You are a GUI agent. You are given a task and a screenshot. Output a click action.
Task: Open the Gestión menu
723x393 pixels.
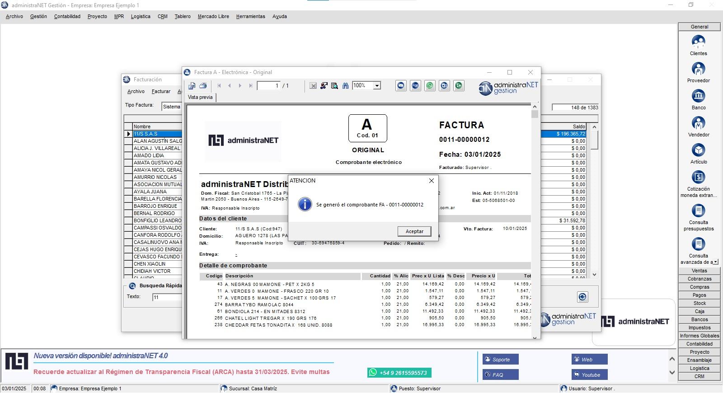click(x=38, y=16)
